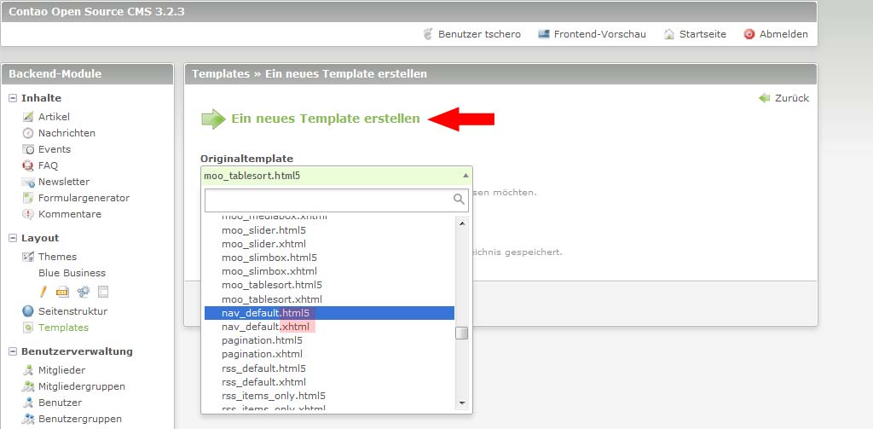Click the template search input field
873x429 pixels.
[x=328, y=200]
